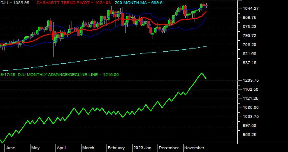
Task: Click the November label on time axis
Action: [x=194, y=148]
